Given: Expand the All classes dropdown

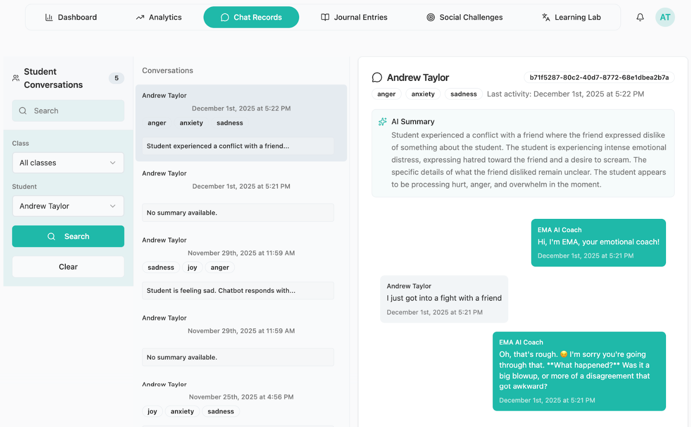Looking at the screenshot, I should point(68,163).
